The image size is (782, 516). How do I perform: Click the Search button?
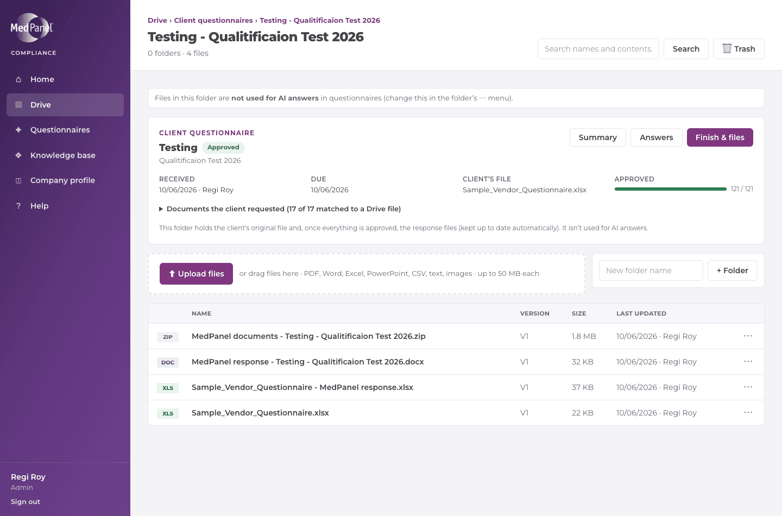pyautogui.click(x=686, y=49)
